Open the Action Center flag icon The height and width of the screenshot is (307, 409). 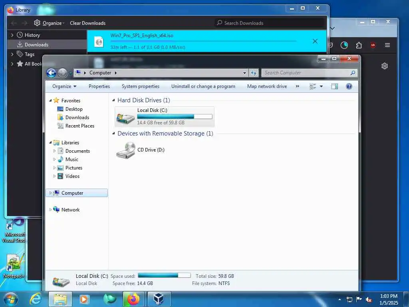(359, 299)
